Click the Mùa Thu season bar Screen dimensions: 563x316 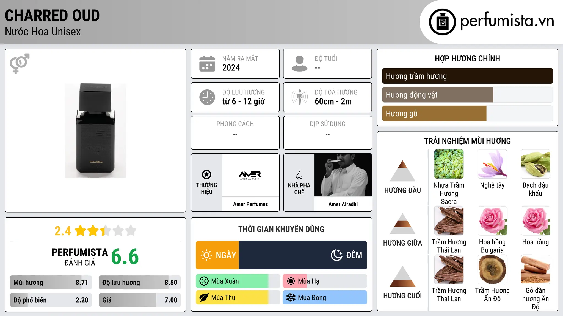[x=238, y=298]
